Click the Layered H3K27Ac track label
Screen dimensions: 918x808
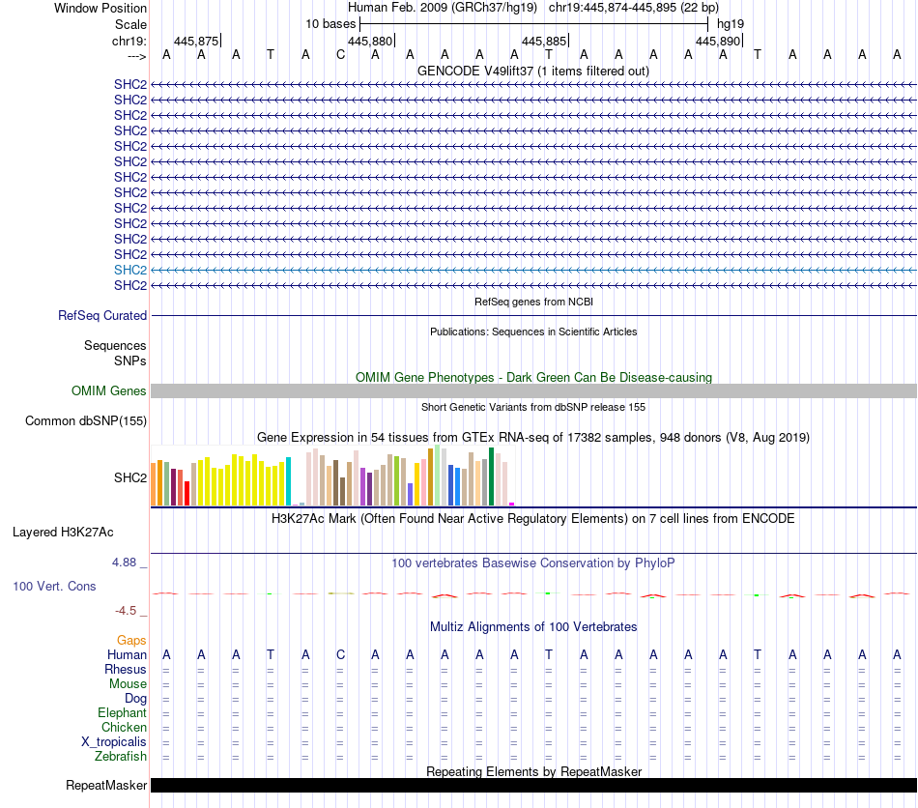click(x=63, y=532)
